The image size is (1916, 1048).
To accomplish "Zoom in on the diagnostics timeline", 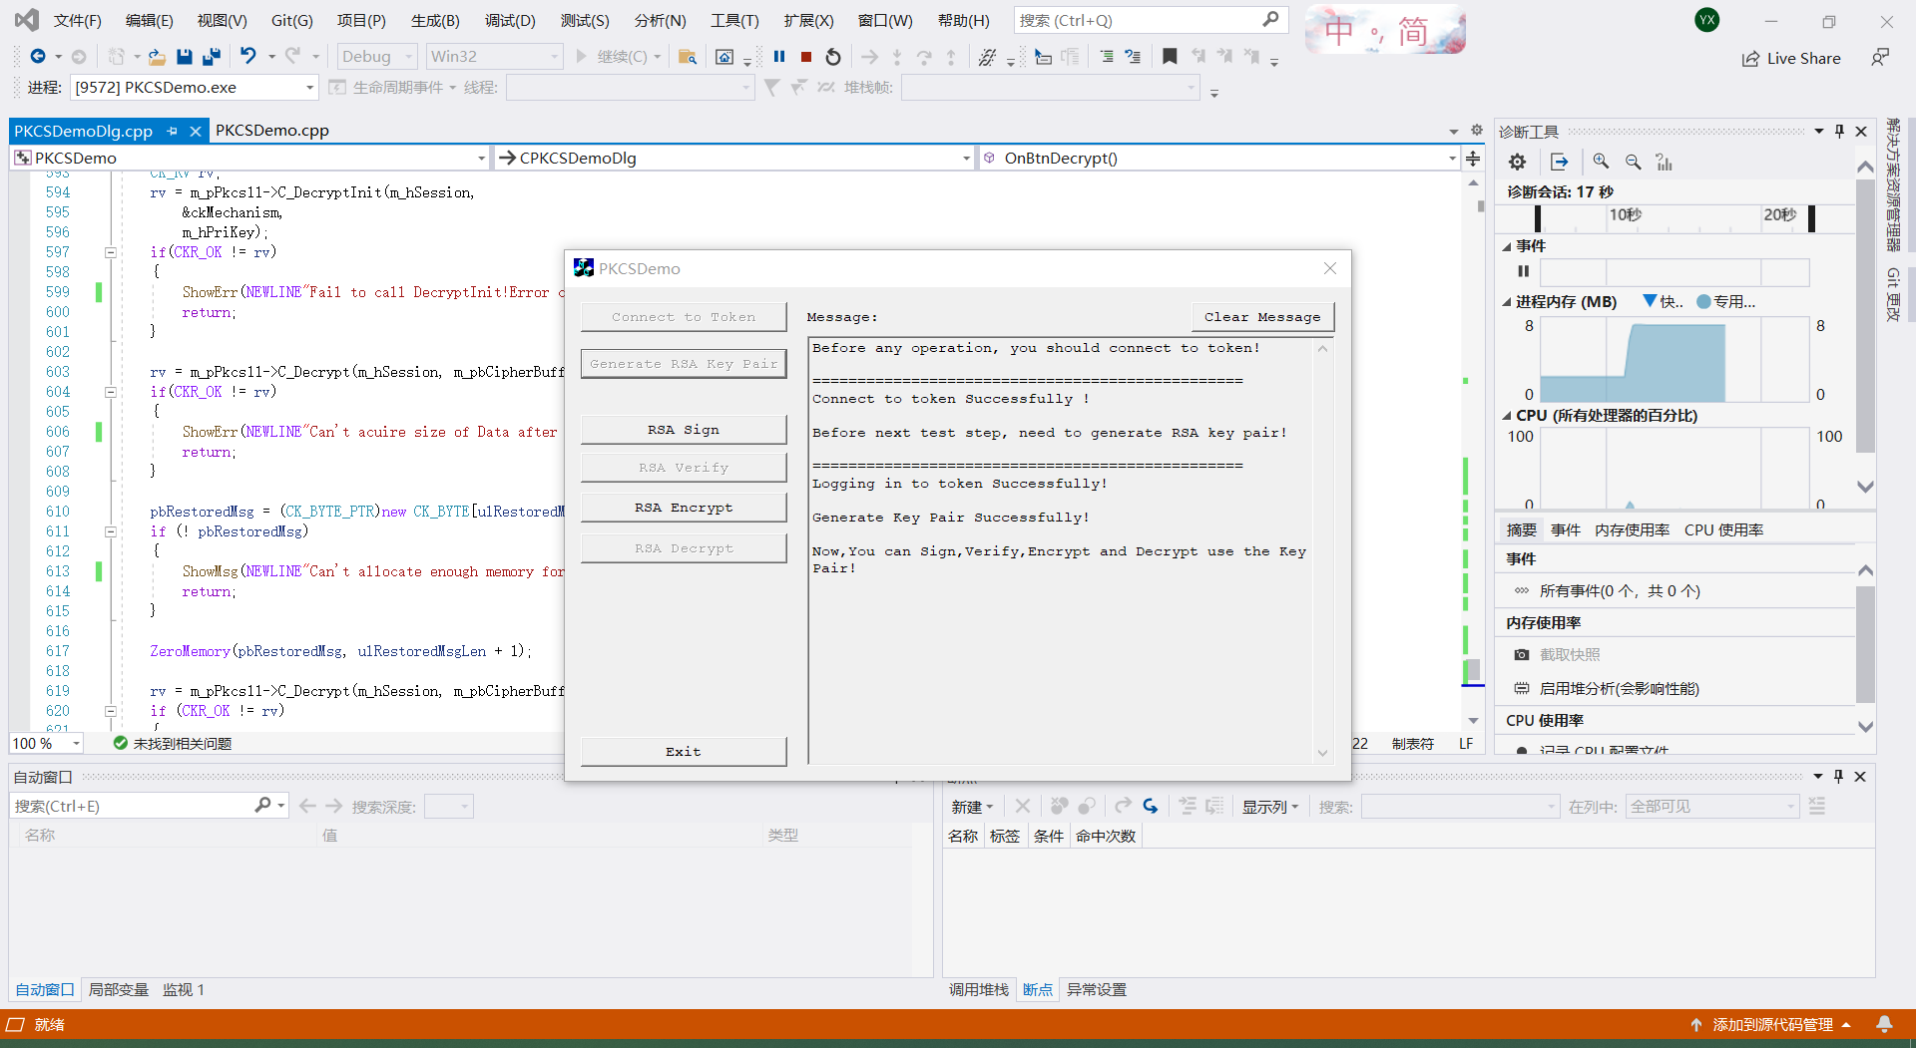I will (1601, 162).
